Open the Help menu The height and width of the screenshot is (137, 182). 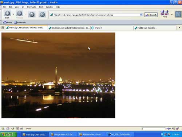click(x=58, y=7)
